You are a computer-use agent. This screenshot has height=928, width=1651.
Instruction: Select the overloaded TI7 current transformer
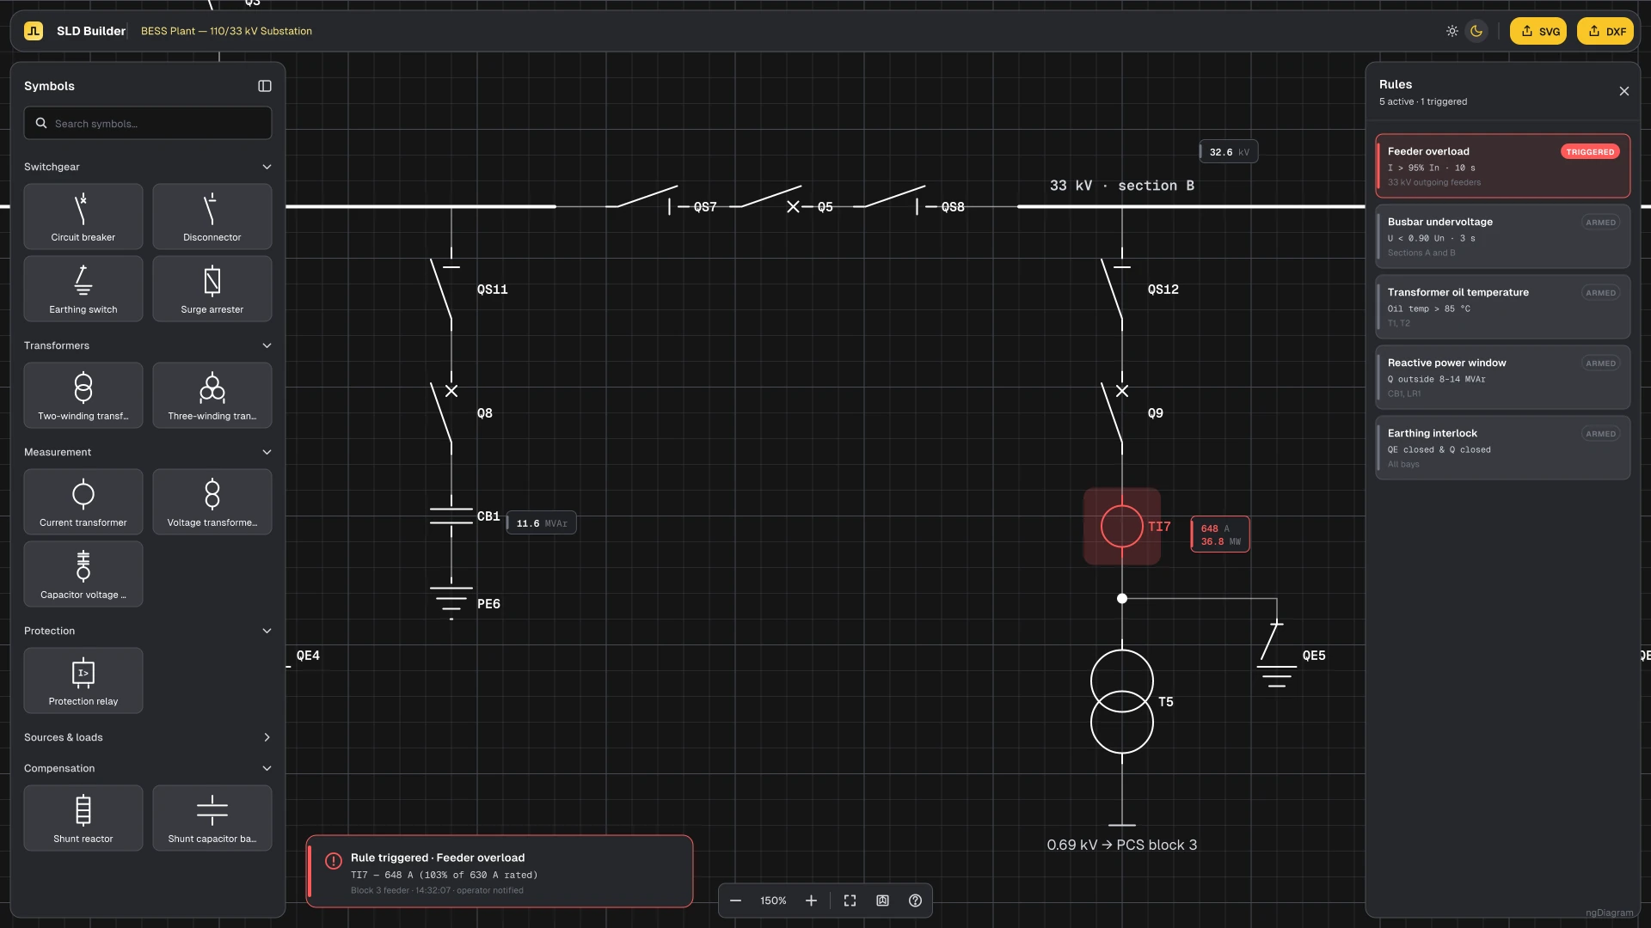[x=1122, y=527]
